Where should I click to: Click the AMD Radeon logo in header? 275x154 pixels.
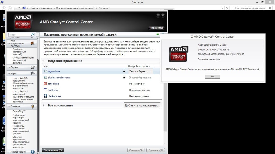[x=23, y=22]
